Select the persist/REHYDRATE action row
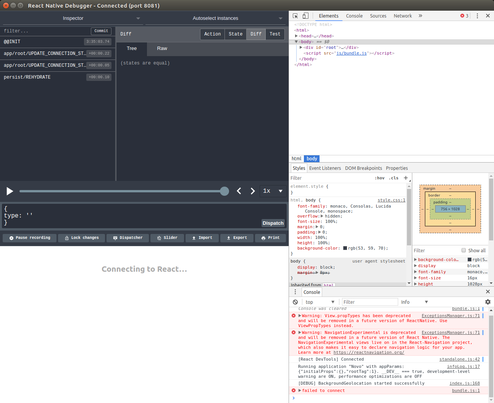The height and width of the screenshot is (403, 494). [x=58, y=77]
